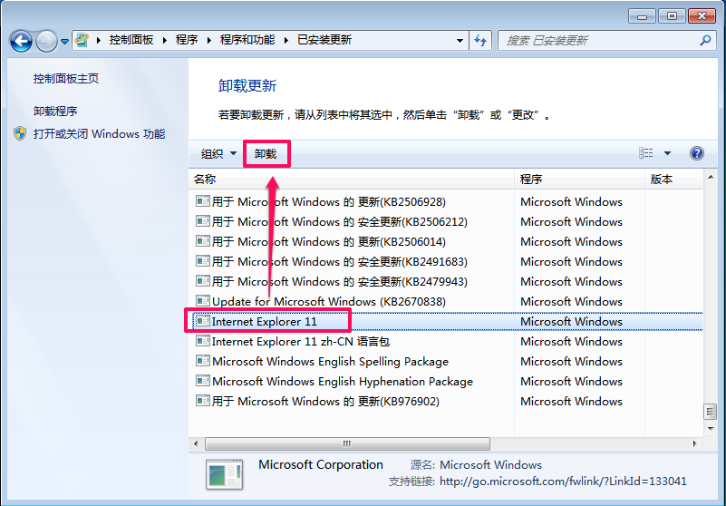Click the icon of KB976902 update

[x=202, y=400]
